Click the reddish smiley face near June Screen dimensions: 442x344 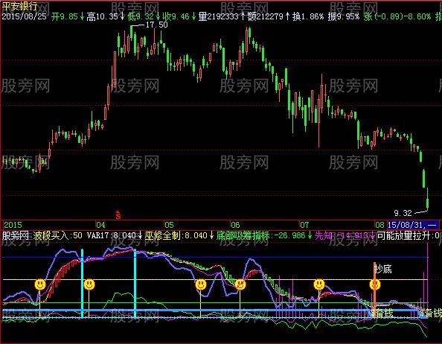(240, 284)
